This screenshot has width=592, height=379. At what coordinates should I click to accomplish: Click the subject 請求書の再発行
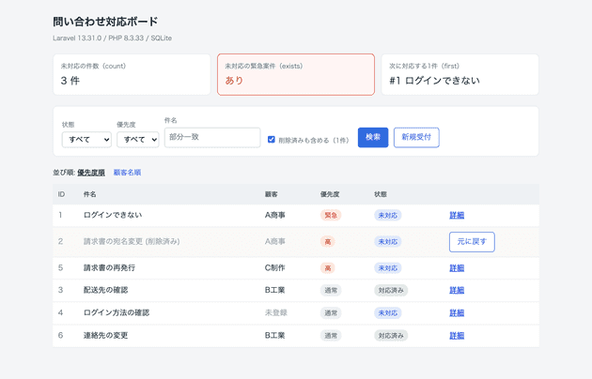coord(109,267)
